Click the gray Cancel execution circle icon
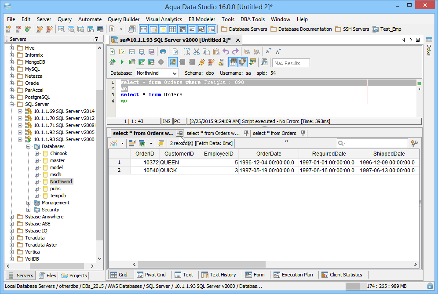Screen dimensions: 438x294 coord(161,62)
